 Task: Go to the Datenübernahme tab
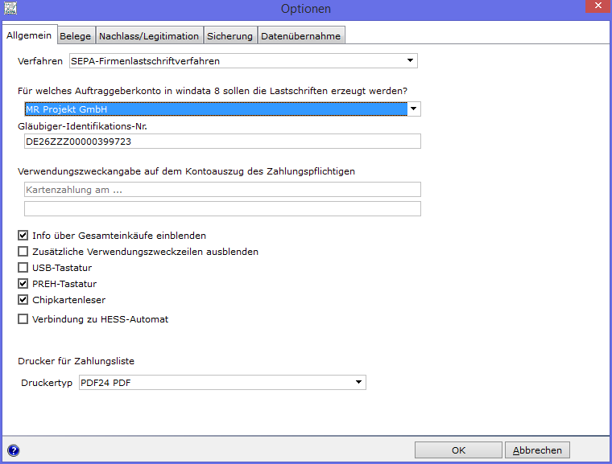(x=301, y=36)
